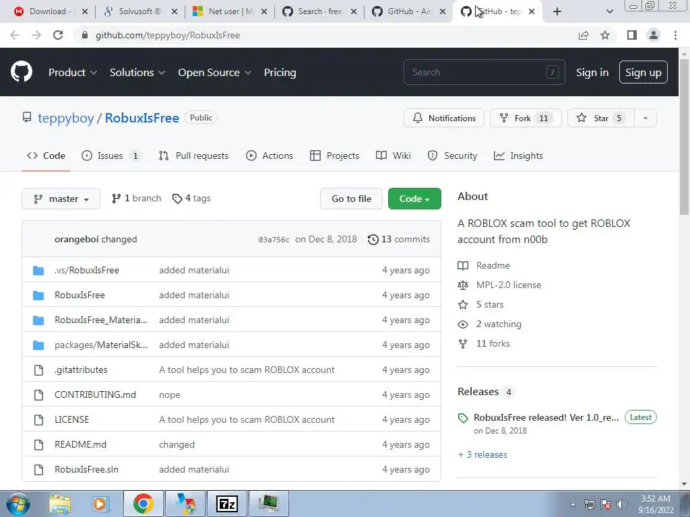The image size is (690, 517).
Task: Click the Go to file button
Action: (x=351, y=199)
